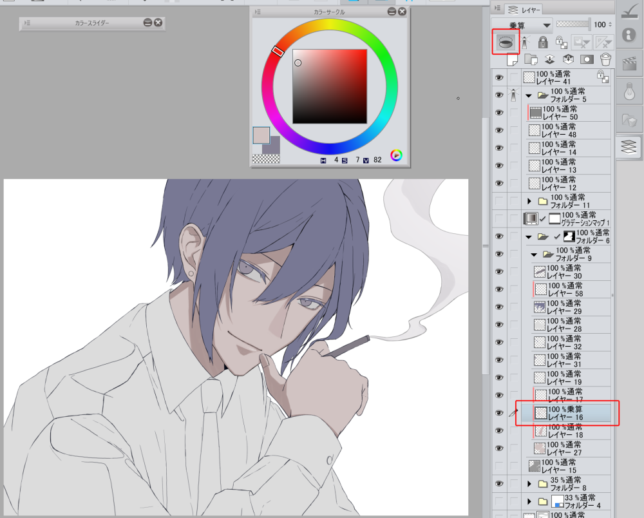644x518 pixels.
Task: Click saturation-value square in color circle
Action: [330, 86]
